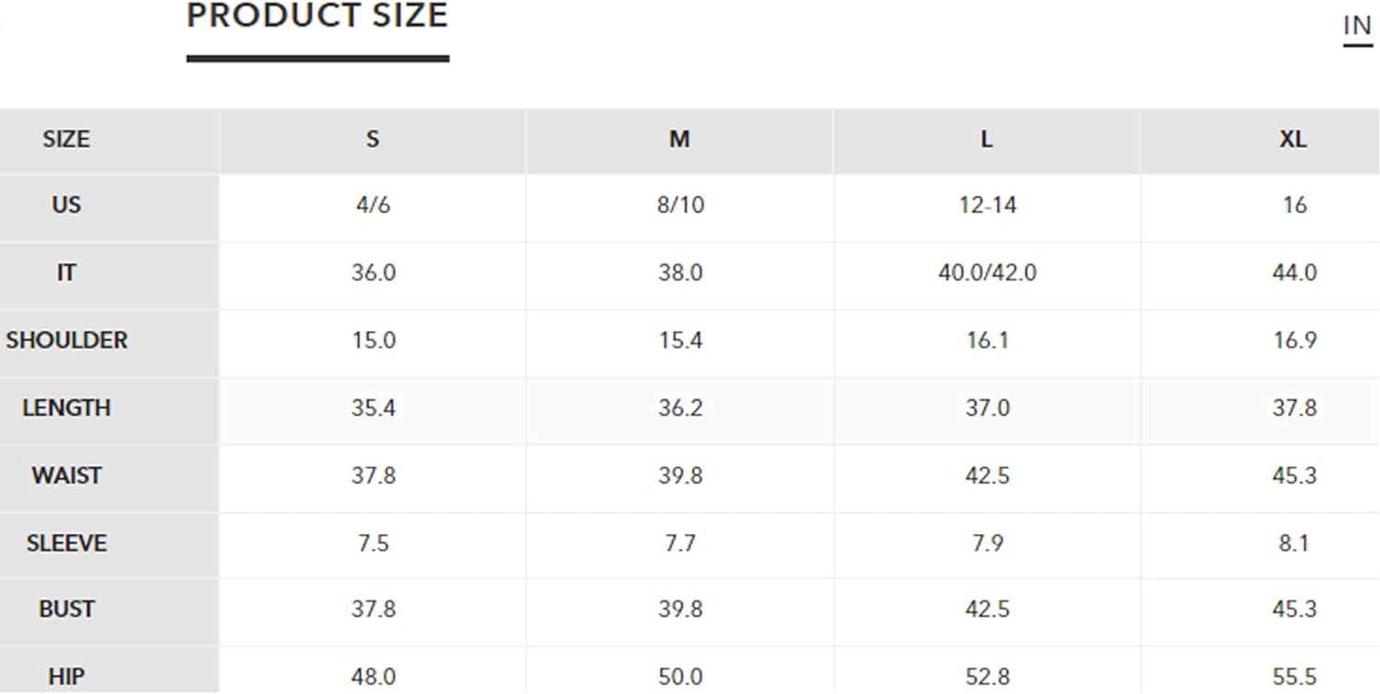This screenshot has width=1380, height=694.
Task: Select the SLEEVE row label
Action: click(66, 543)
